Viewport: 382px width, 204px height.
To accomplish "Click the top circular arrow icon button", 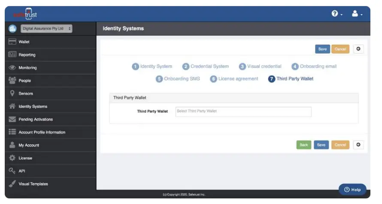I will click(358, 49).
